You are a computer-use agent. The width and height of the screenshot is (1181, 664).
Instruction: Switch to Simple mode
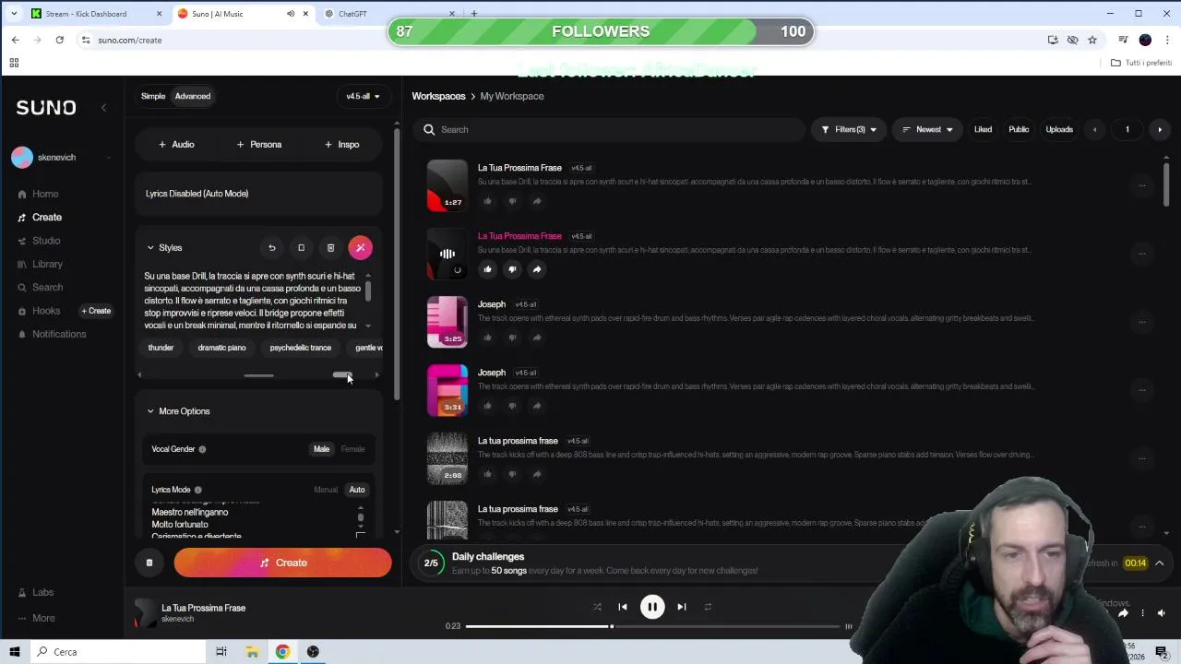pos(153,96)
